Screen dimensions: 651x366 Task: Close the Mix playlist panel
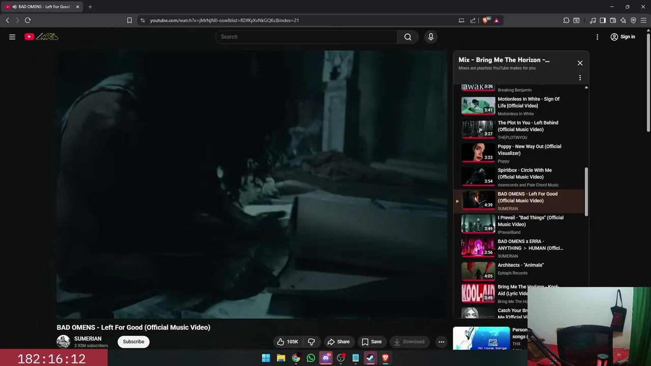coord(580,63)
